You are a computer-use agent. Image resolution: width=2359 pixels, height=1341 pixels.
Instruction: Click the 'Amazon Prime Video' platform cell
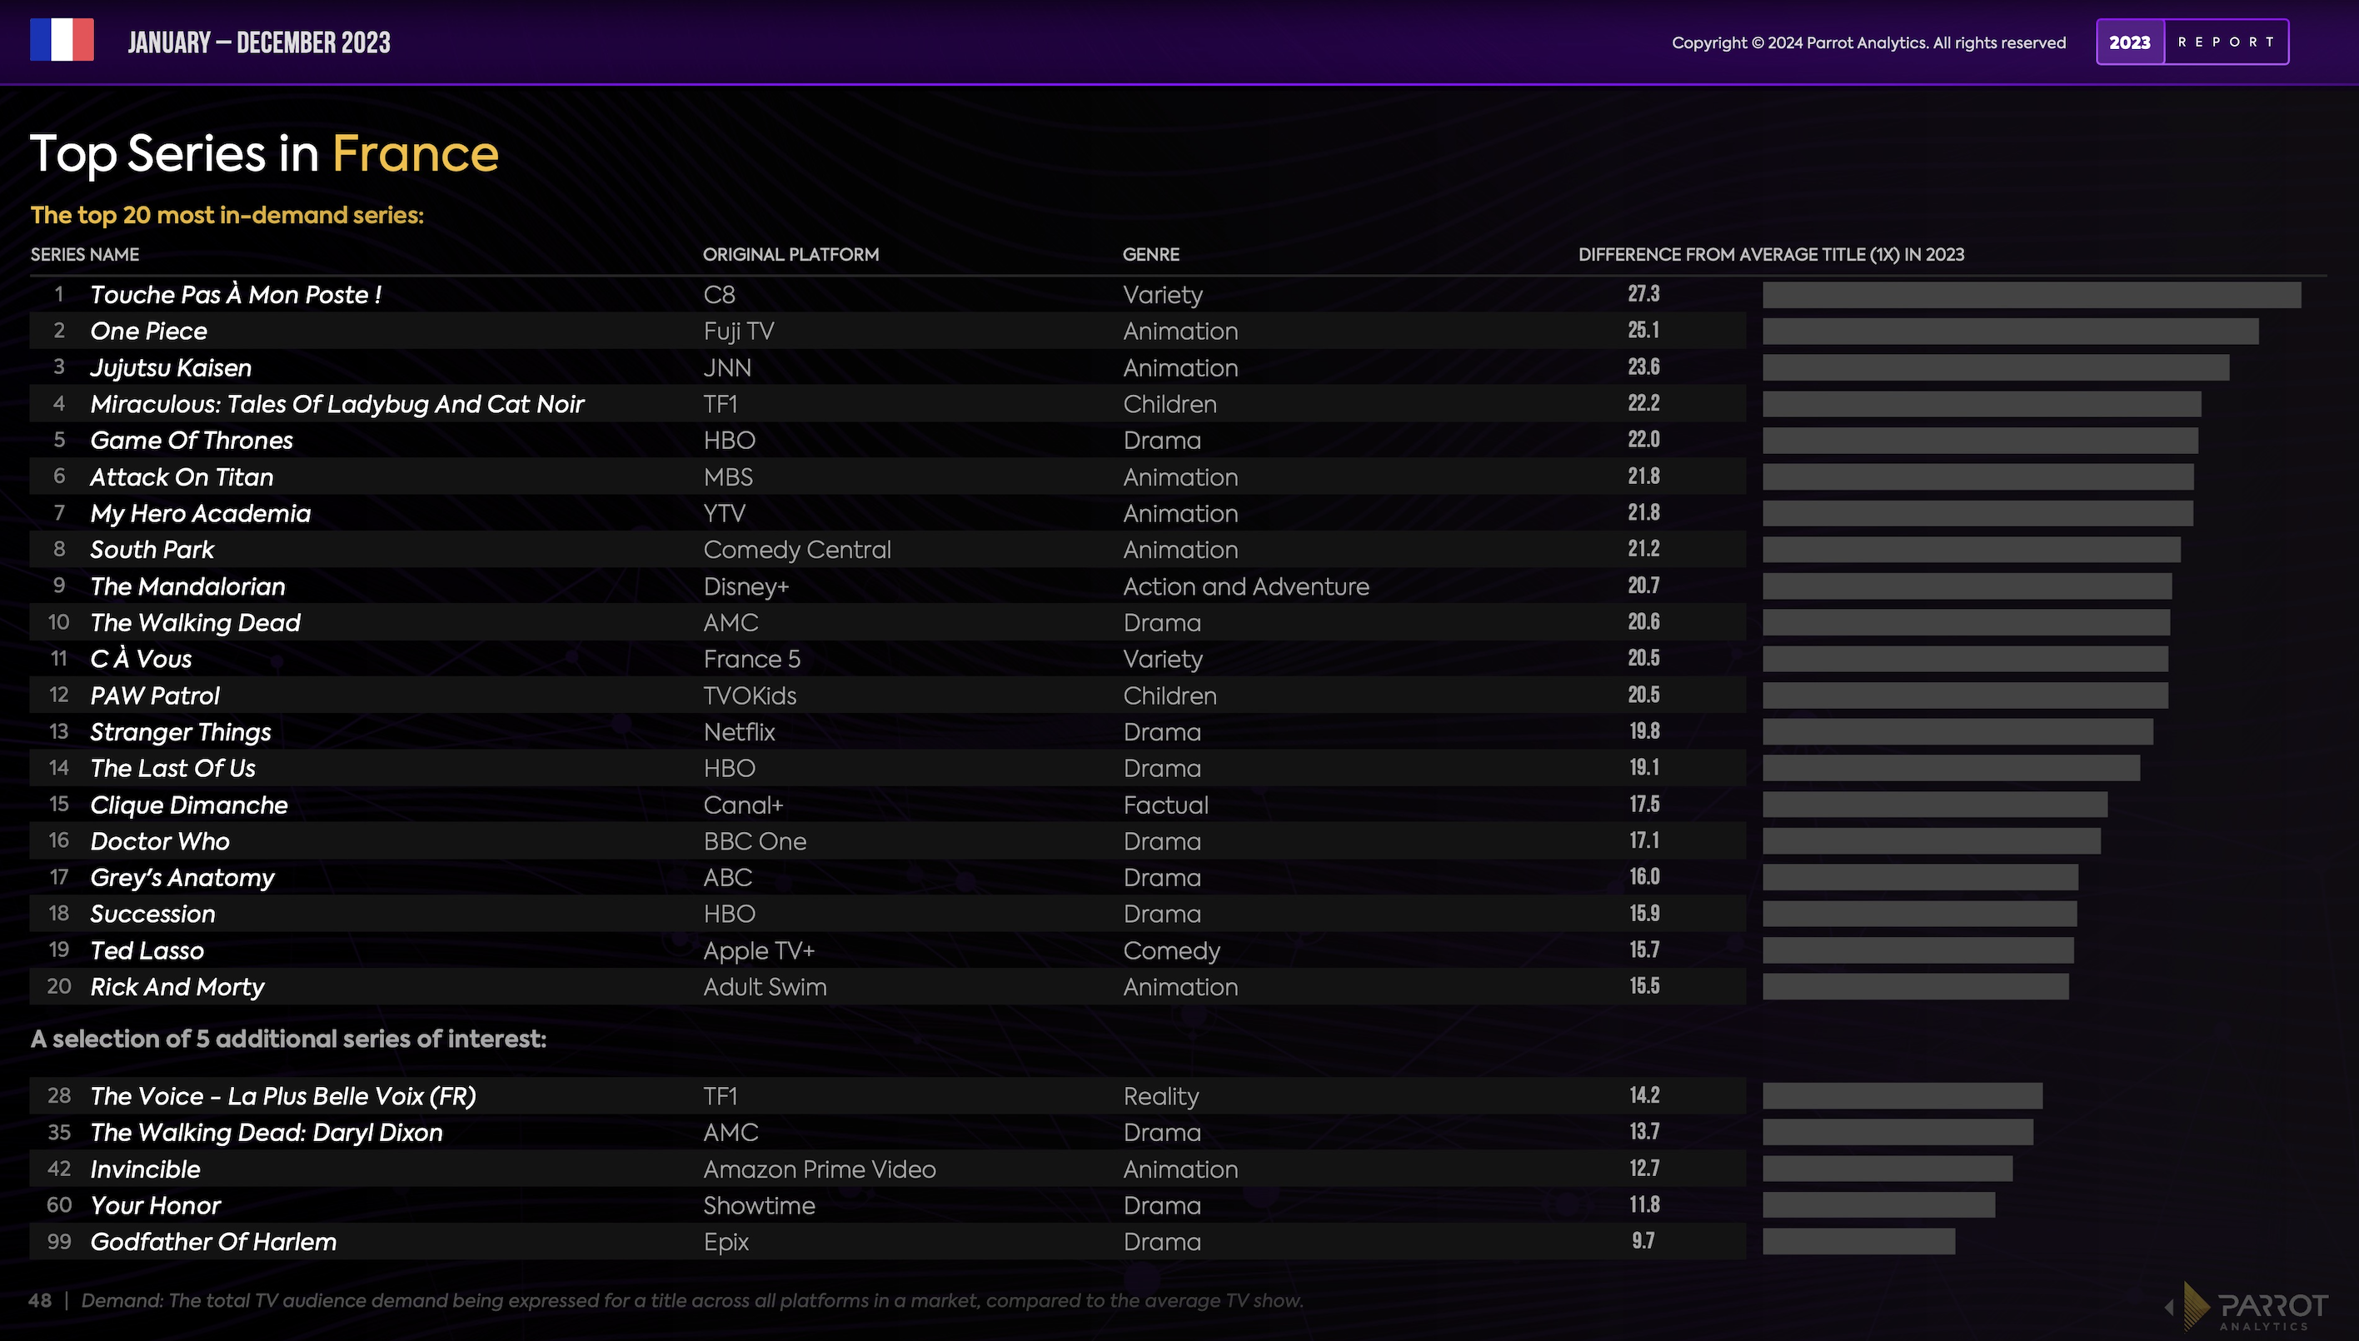pyautogui.click(x=820, y=1169)
